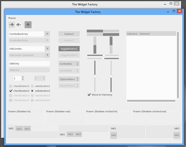Screen dimensions: 186x147
Task: Click the plus add toolbar icon
Action: point(28,25)
